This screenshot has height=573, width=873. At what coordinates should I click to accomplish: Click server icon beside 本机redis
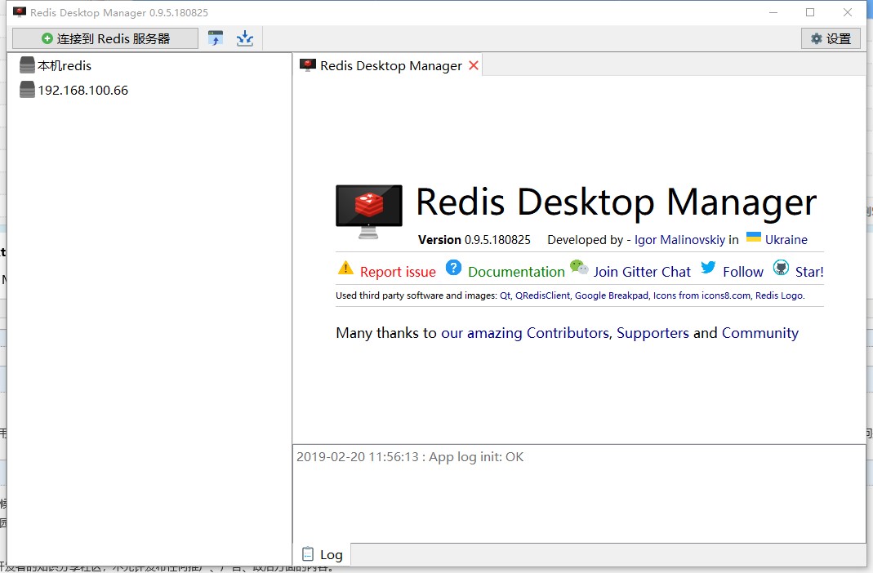coord(27,65)
